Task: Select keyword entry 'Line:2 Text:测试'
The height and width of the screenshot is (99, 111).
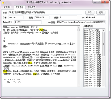Action: coord(92,30)
